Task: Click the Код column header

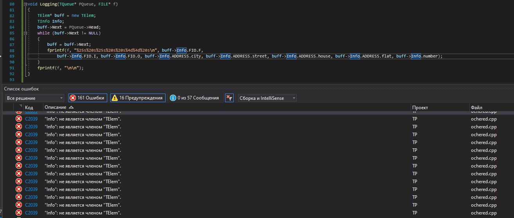Action: 29,107
